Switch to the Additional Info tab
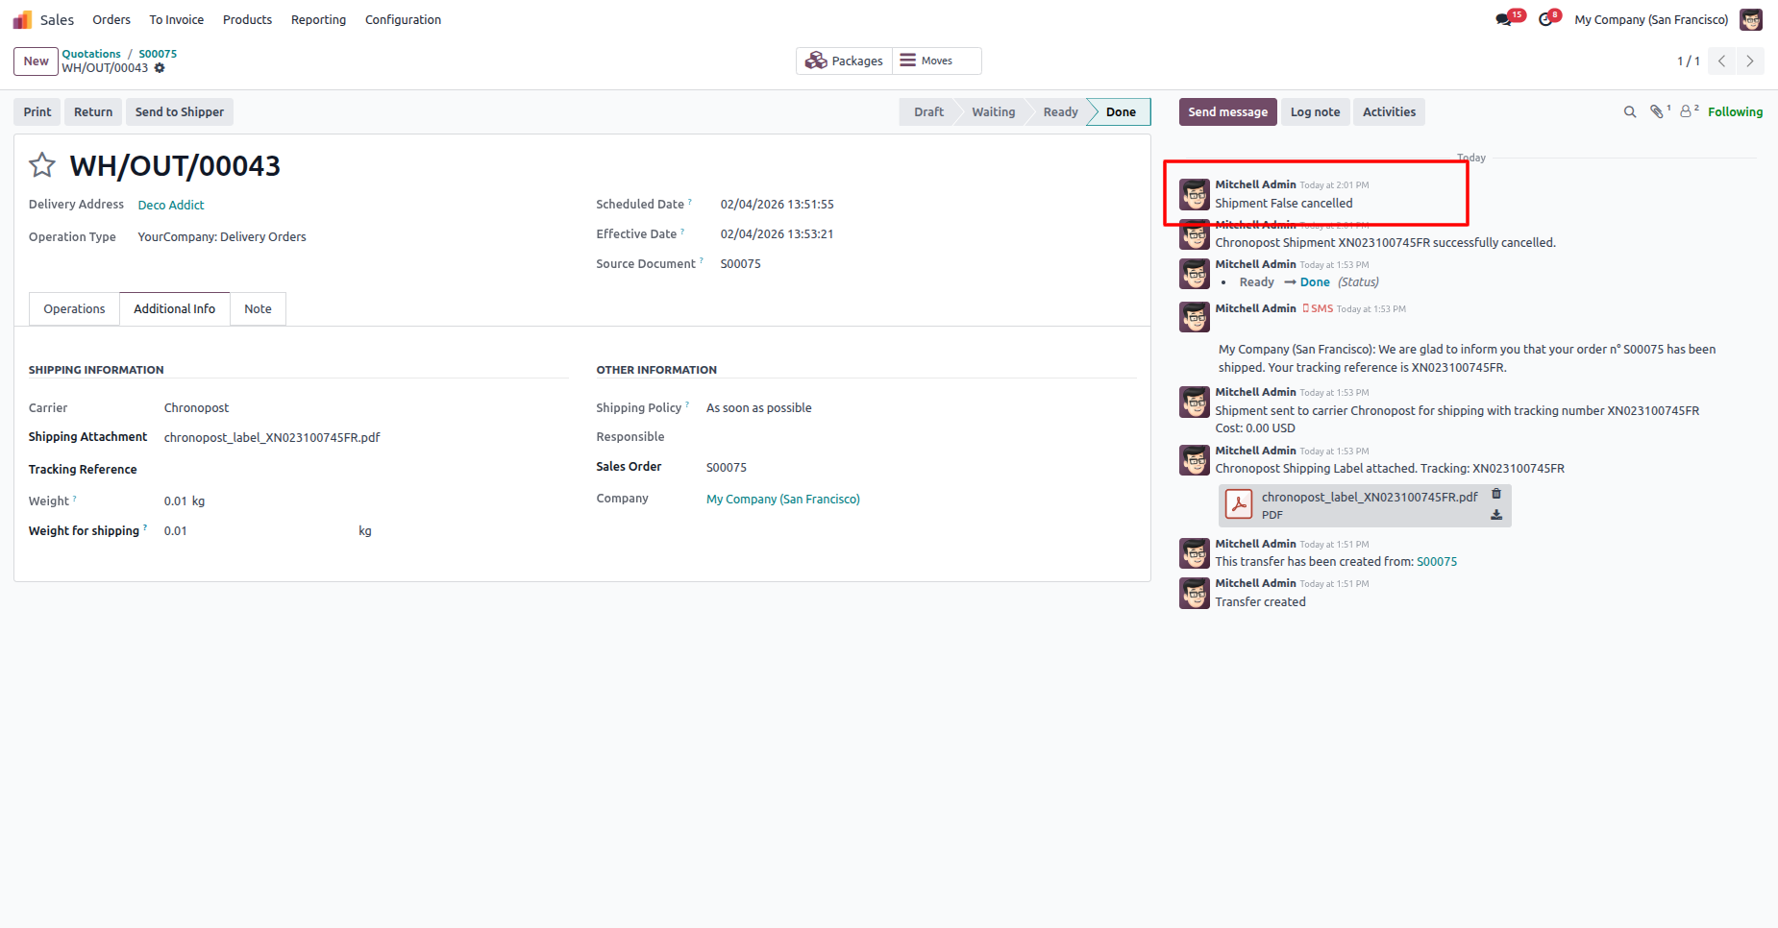Viewport: 1778px width, 928px height. 174,309
